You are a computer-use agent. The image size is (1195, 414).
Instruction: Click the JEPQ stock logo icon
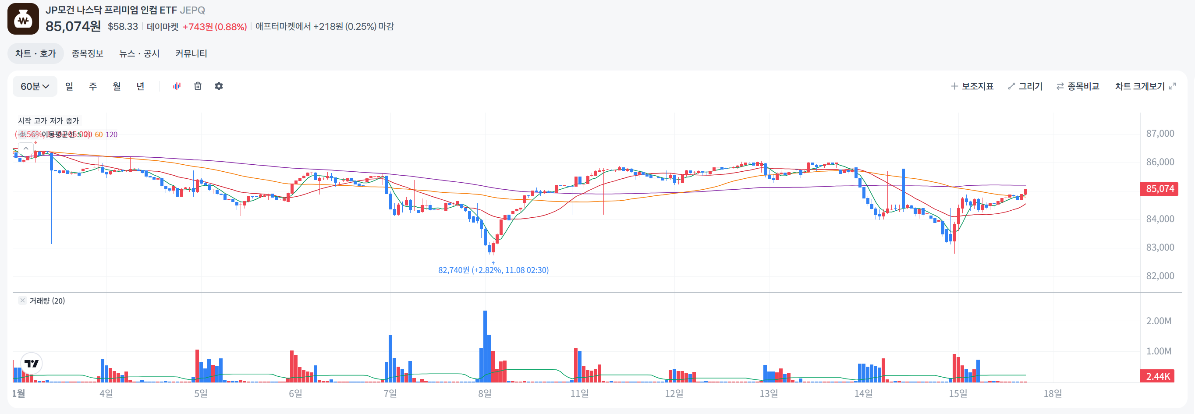click(23, 19)
